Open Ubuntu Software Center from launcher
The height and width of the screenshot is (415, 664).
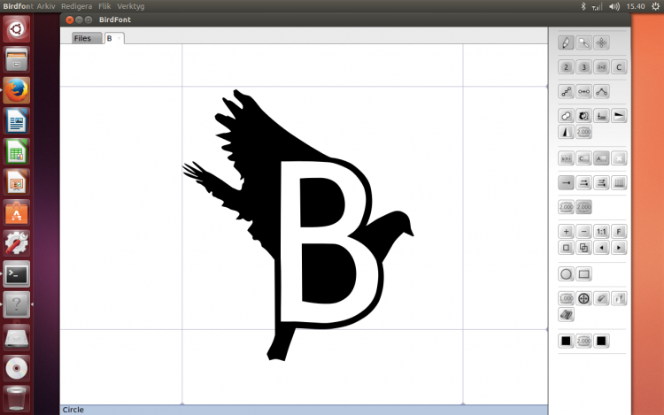click(17, 213)
